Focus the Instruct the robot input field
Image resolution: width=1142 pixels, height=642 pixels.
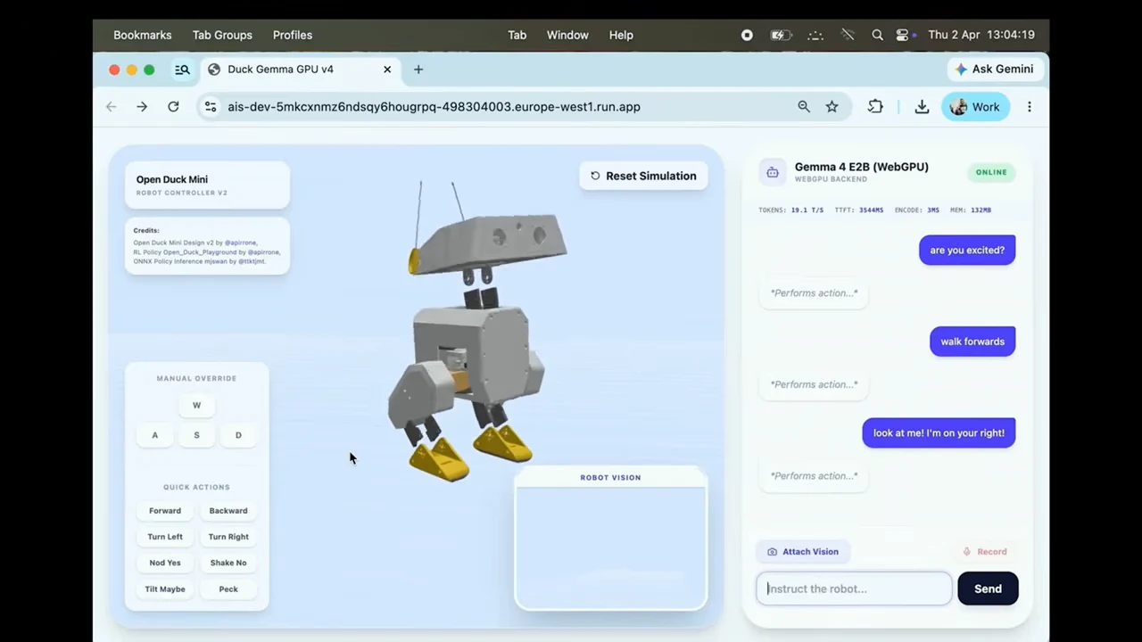coord(854,588)
